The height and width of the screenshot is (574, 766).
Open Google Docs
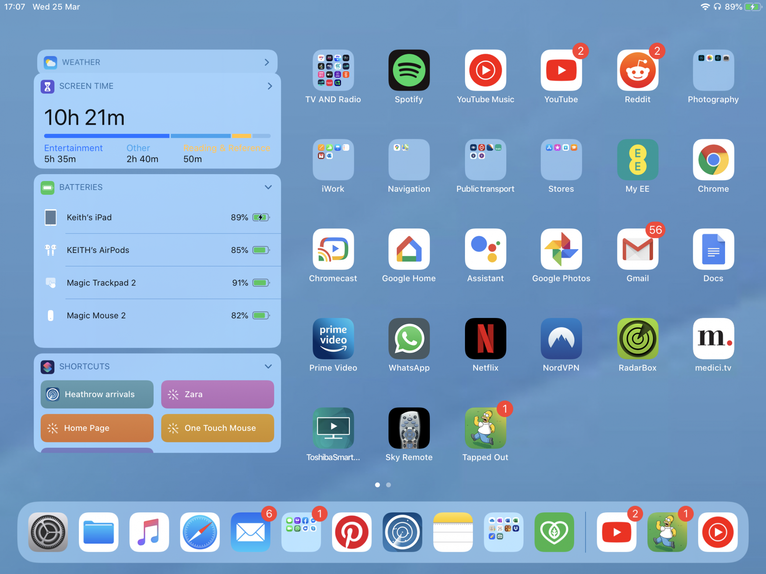(713, 249)
